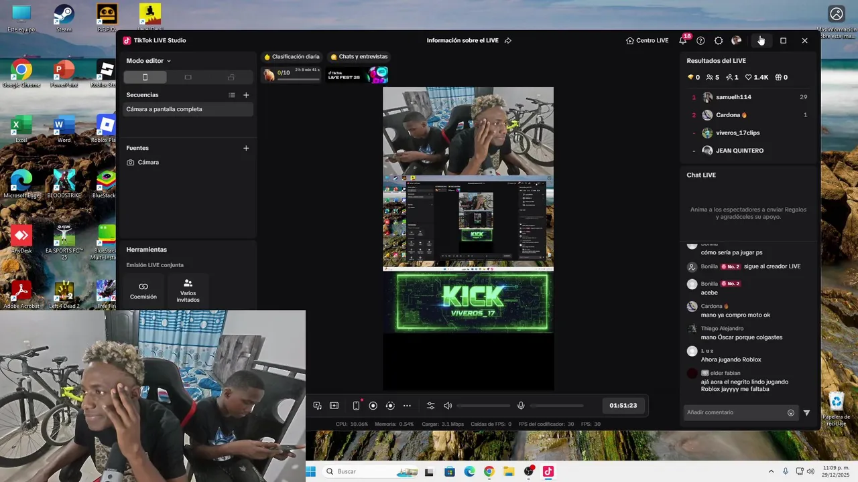Click the dashed-circle replay record icon
Screen dimensions: 858x482
390,406
